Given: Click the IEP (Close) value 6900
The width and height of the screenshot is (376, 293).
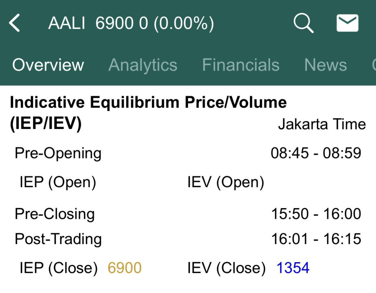Looking at the screenshot, I should (x=124, y=268).
